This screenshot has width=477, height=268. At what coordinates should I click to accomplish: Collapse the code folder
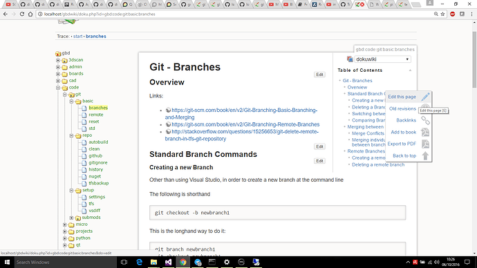coord(58,88)
